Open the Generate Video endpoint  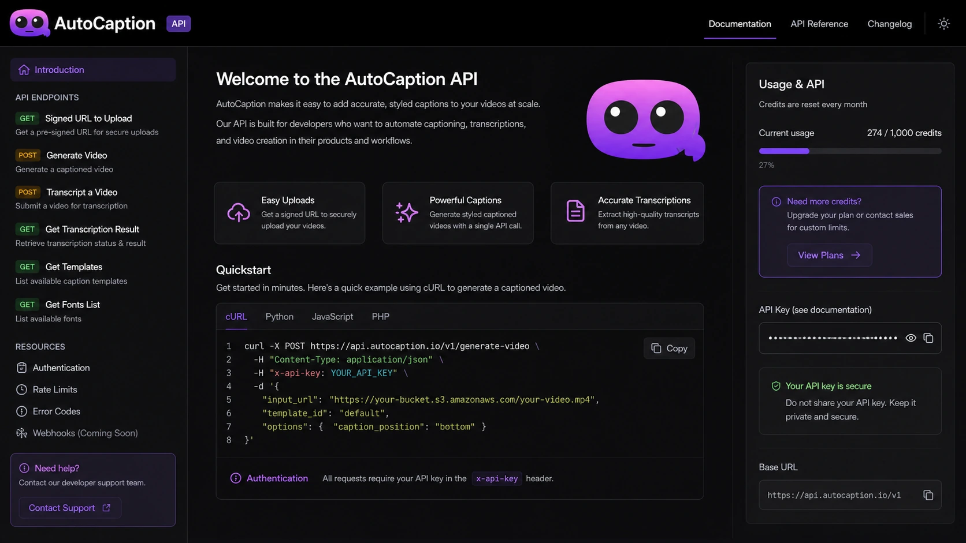point(76,155)
